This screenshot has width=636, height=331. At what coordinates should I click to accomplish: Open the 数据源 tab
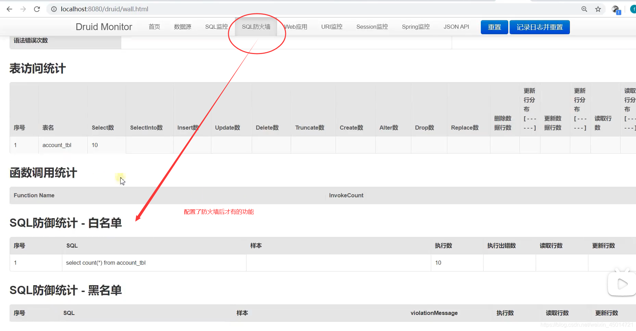[183, 27]
